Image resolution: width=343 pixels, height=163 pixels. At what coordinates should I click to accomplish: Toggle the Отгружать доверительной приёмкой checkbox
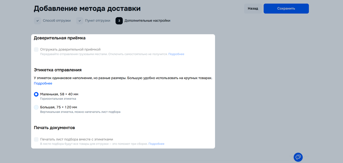click(x=36, y=50)
